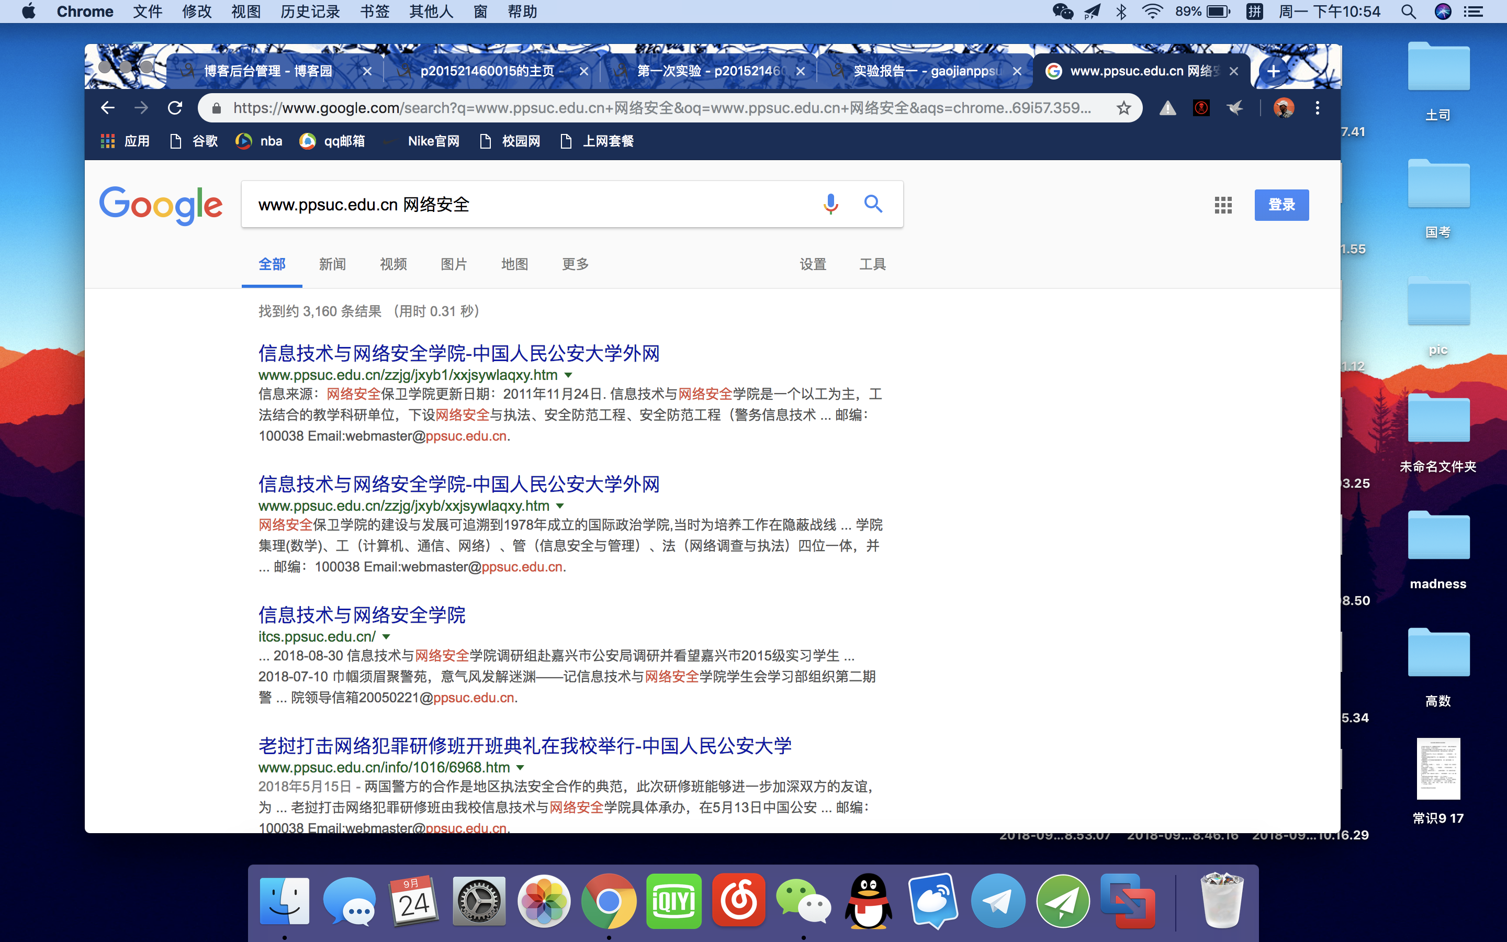Click the red circular extension icon
The width and height of the screenshot is (1507, 942).
point(1201,108)
